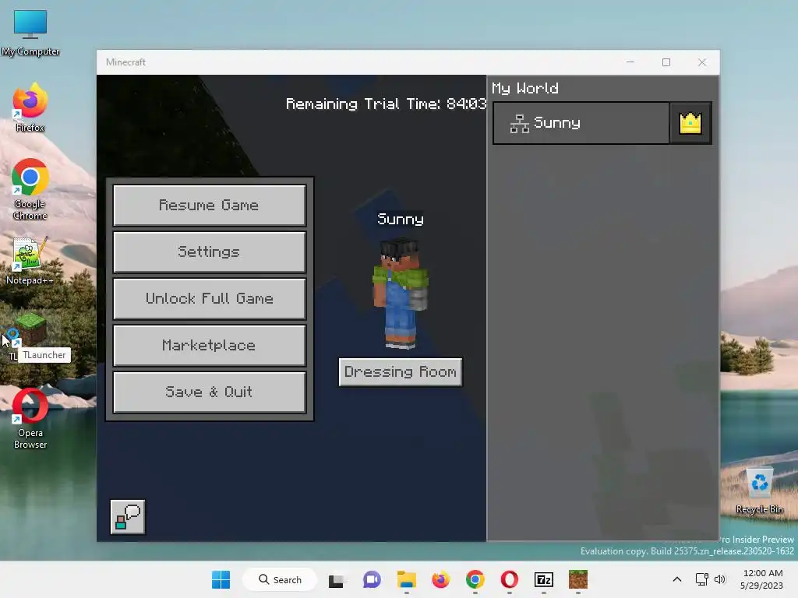Open volume control tray icon
The width and height of the screenshot is (798, 598).
click(x=720, y=579)
